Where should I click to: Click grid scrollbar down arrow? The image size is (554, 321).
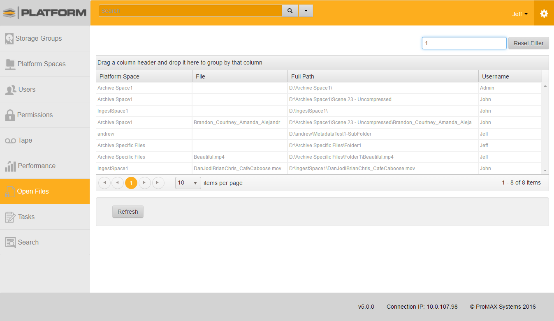point(545,171)
